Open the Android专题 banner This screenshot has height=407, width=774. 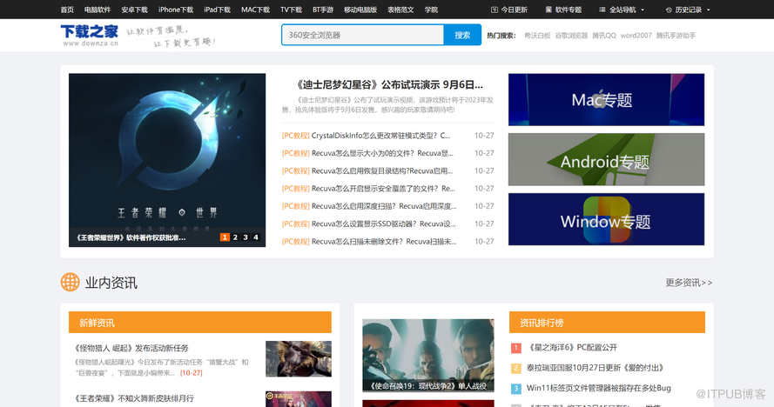click(606, 159)
